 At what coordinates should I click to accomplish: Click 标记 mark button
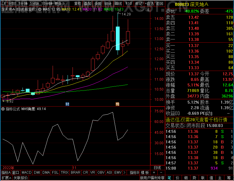point(139,4)
